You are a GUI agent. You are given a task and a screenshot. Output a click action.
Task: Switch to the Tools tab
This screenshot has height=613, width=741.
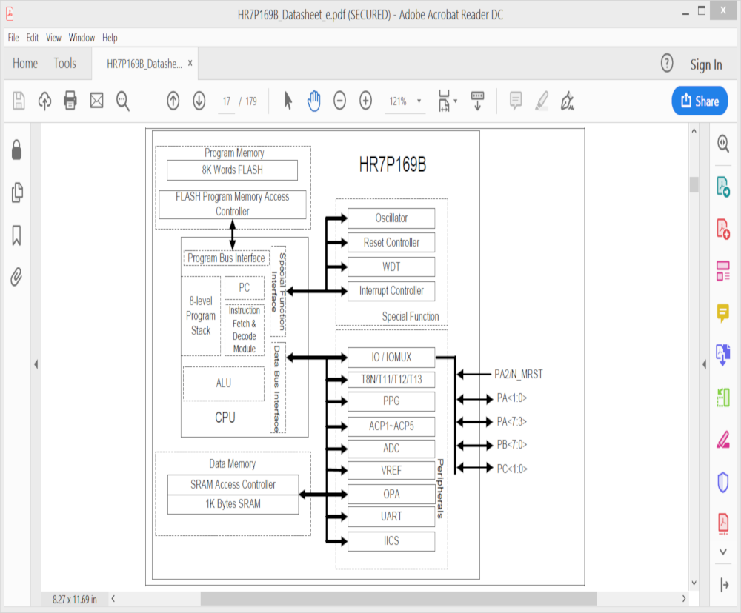tap(64, 63)
